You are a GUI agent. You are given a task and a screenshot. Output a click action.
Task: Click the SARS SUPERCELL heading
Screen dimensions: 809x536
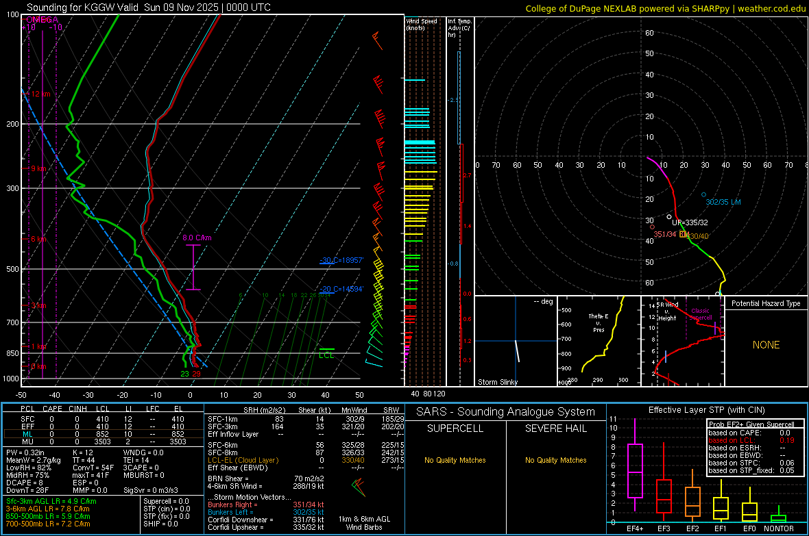[x=455, y=429]
